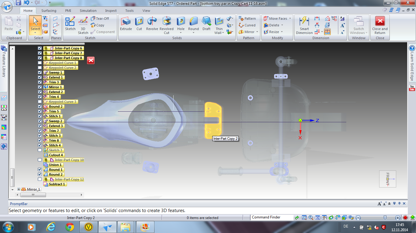This screenshot has height=233, width=416.
Task: Click the Copy sketch command
Action: (97, 25)
